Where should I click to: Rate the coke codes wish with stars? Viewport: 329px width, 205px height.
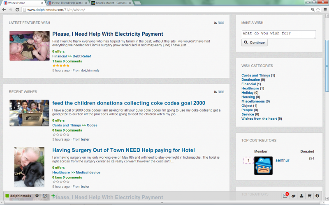pyautogui.click(x=61, y=134)
